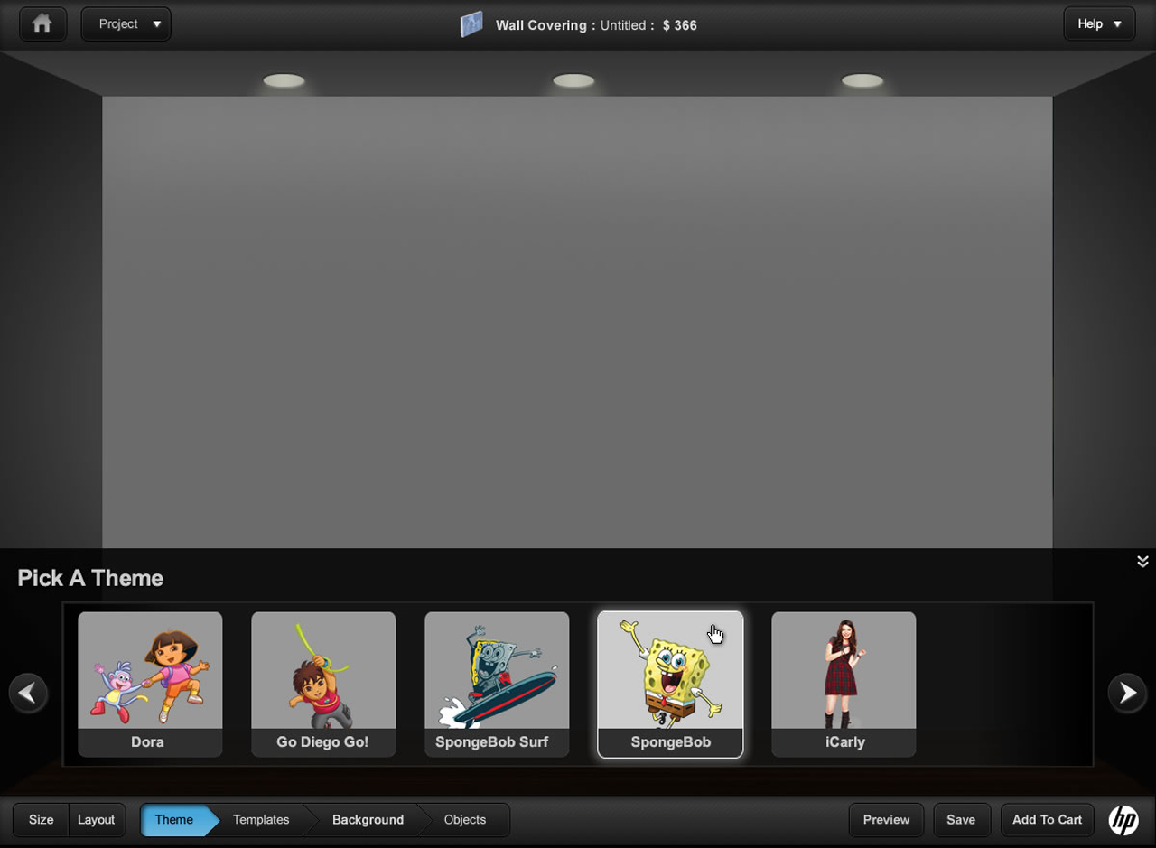Click Add To Cart

point(1047,820)
